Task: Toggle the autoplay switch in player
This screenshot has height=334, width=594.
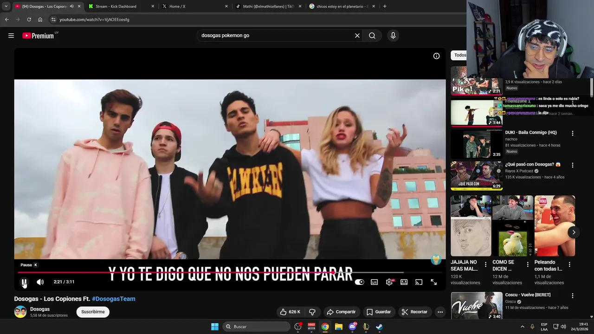Action: click(359, 282)
